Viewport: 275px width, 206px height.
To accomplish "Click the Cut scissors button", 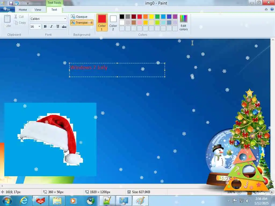I will point(19,17).
